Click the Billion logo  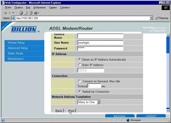click(x=24, y=29)
